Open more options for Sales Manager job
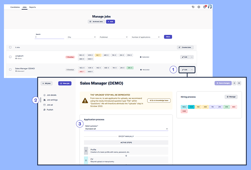The height and width of the screenshot is (170, 251). (x=192, y=69)
